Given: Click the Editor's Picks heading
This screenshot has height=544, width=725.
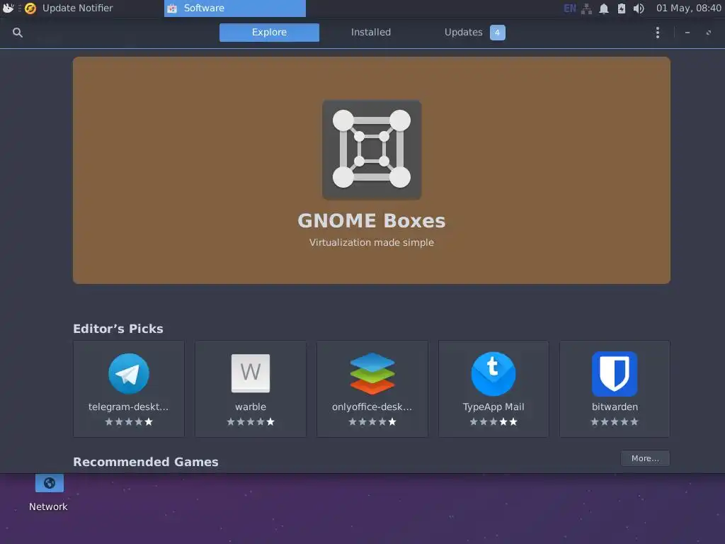Looking at the screenshot, I should click(118, 329).
